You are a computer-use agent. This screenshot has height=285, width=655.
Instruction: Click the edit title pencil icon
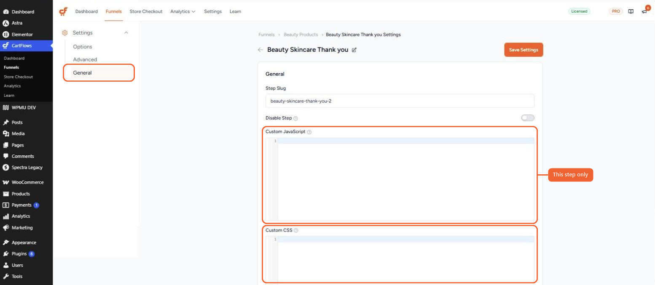354,50
